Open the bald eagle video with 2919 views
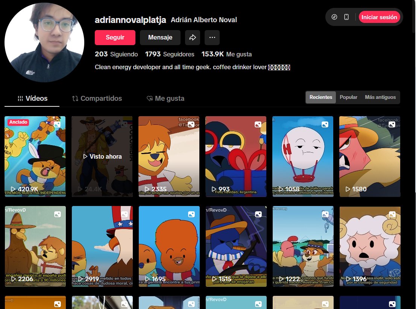This screenshot has height=309, width=416. tap(102, 246)
